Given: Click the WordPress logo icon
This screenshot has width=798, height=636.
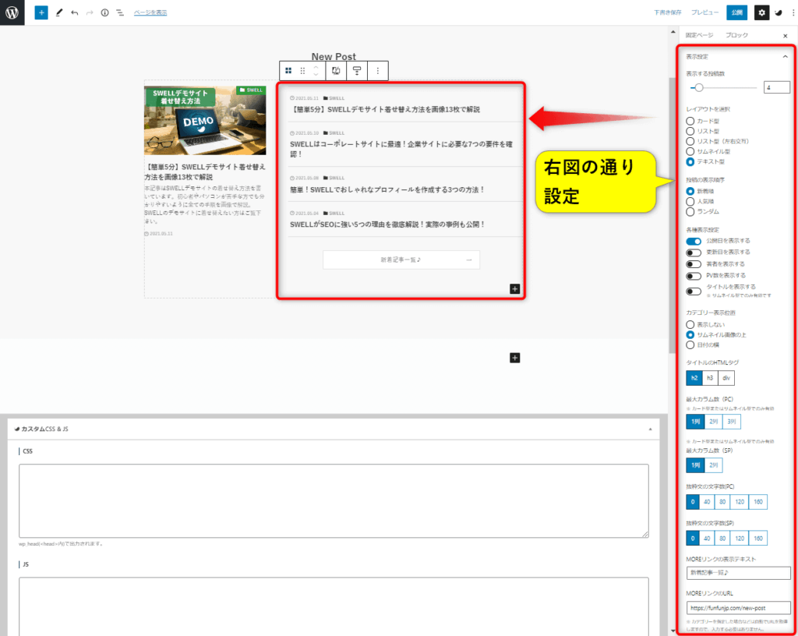Looking at the screenshot, I should pyautogui.click(x=12, y=12).
